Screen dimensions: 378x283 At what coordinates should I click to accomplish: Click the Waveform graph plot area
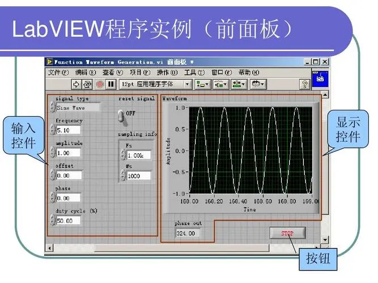point(250,151)
